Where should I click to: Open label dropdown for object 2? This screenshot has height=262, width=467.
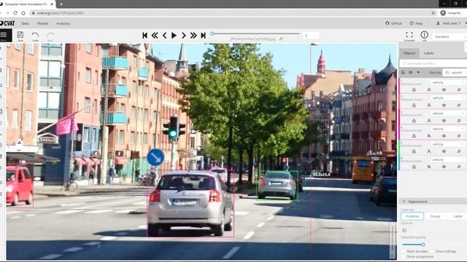[x=448, y=98]
